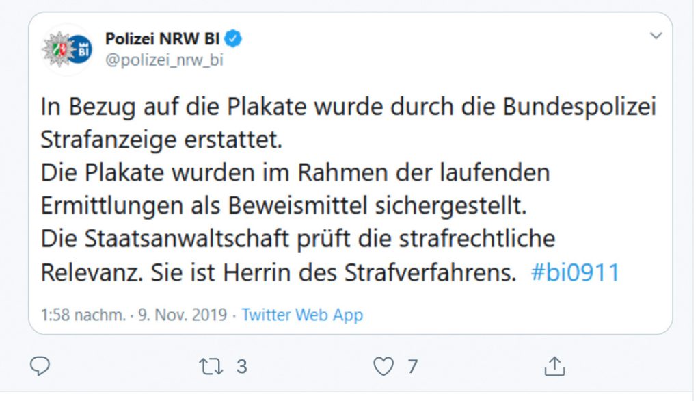The height and width of the screenshot is (401, 700).
Task: Click the retweet count number 3
Action: (x=241, y=367)
